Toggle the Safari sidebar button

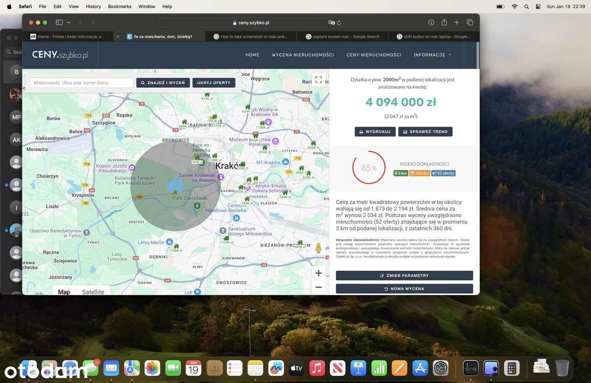(59, 22)
